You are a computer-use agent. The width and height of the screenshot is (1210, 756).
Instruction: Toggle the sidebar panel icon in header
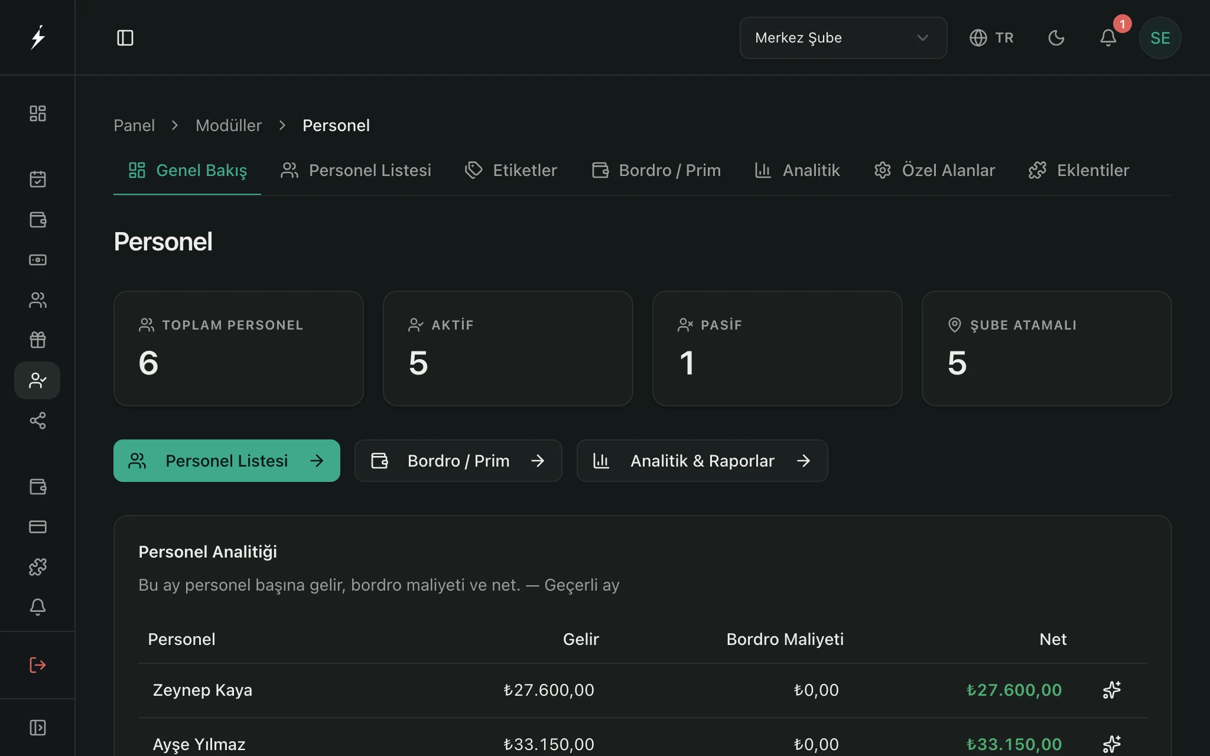pyautogui.click(x=125, y=38)
